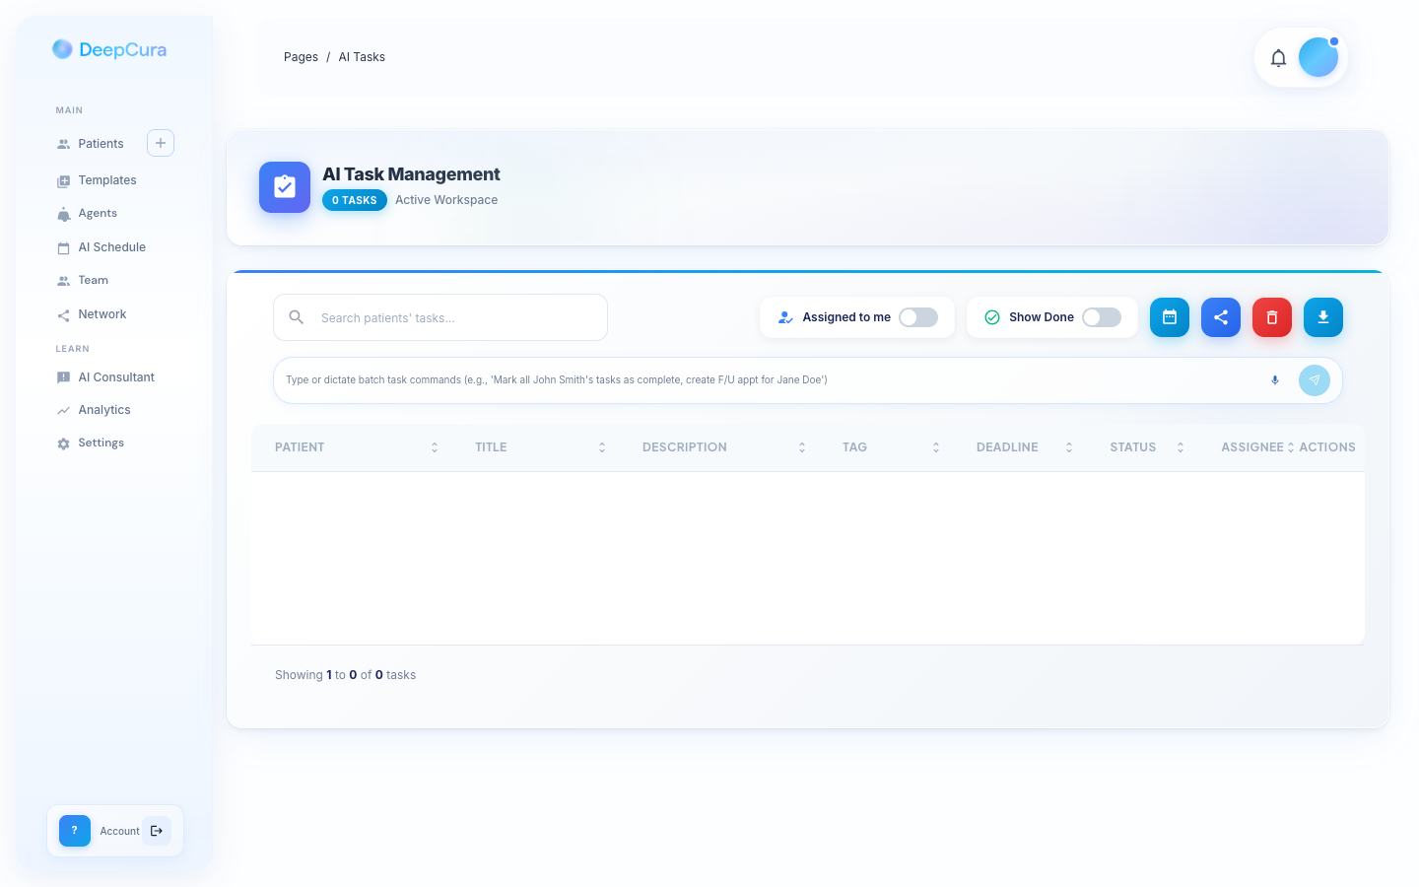Screen dimensions: 1419x887
Task: Open the calendar view button
Action: click(1170, 317)
